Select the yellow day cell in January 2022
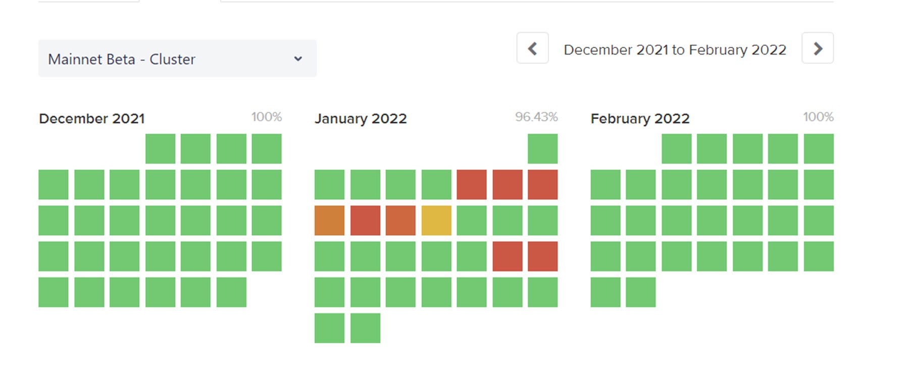909x384 pixels. (436, 221)
